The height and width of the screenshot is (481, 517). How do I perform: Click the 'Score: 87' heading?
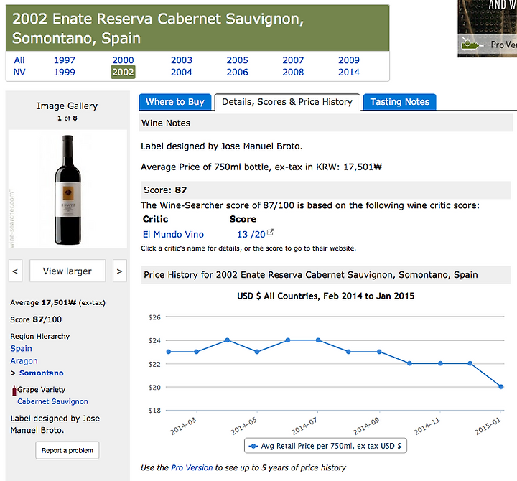(165, 190)
